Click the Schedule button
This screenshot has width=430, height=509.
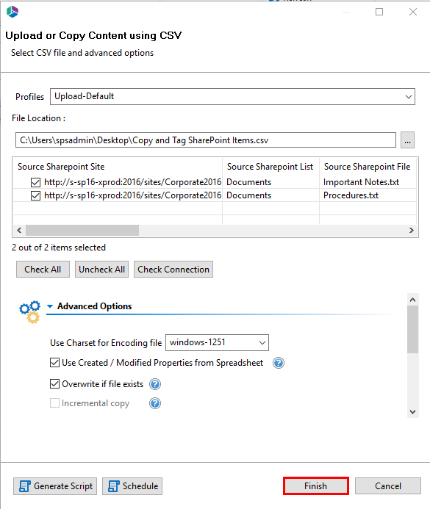click(x=132, y=486)
